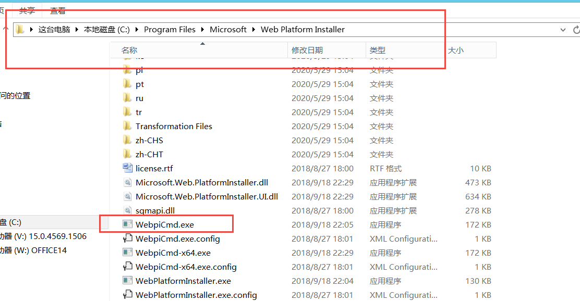
Task: Click the WebpiCmd.exe.config file icon
Action: click(127, 238)
